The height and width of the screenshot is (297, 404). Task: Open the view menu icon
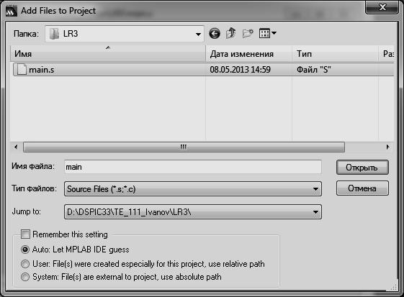(268, 33)
